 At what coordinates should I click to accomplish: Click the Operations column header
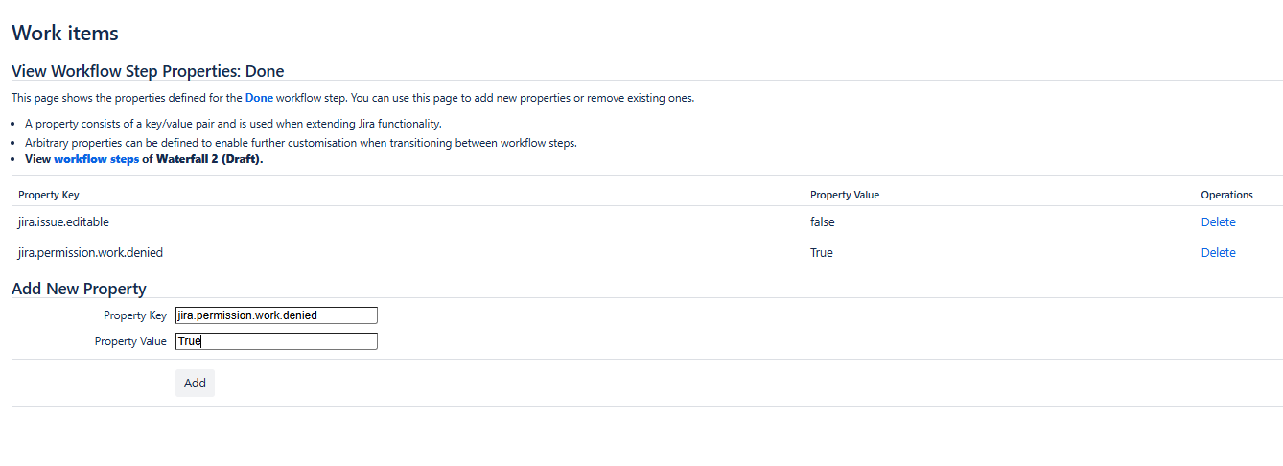click(1226, 195)
